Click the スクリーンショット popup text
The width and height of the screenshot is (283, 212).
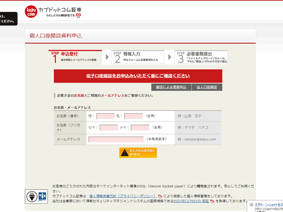click(269, 205)
